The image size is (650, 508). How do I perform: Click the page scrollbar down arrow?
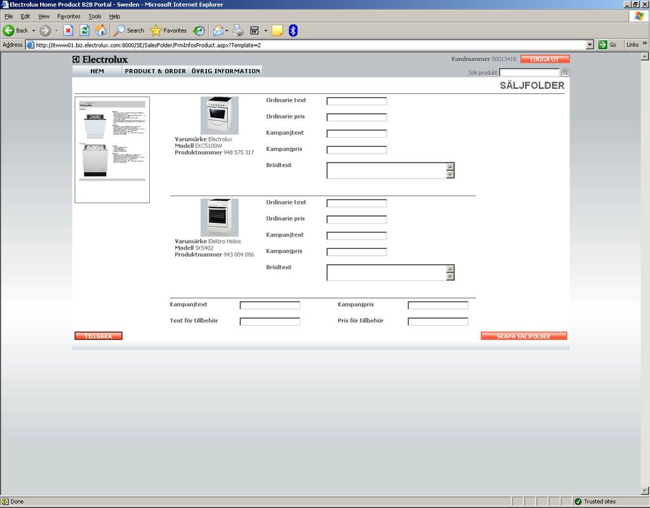[x=645, y=491]
